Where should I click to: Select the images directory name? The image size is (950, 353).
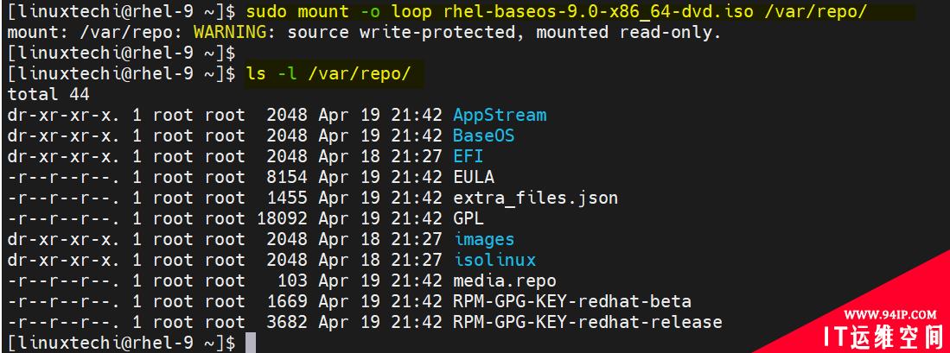pos(484,239)
